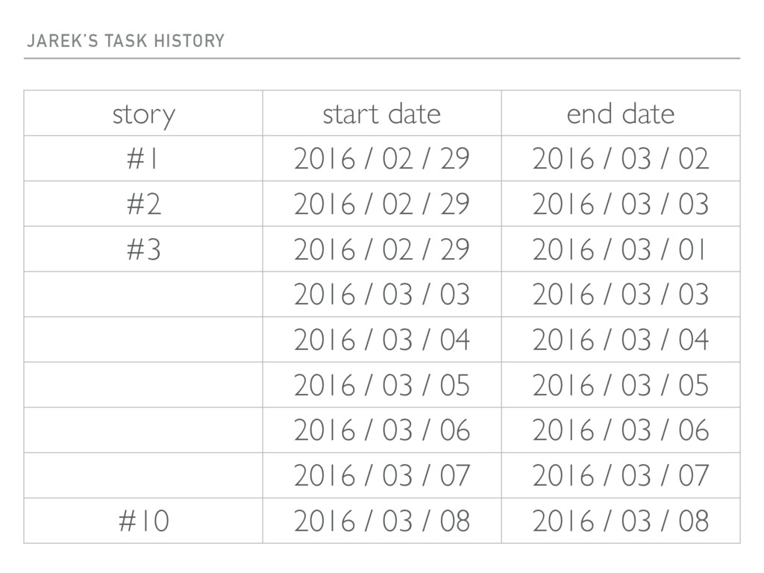Click start date 2016 / 03 / 04

click(x=382, y=339)
